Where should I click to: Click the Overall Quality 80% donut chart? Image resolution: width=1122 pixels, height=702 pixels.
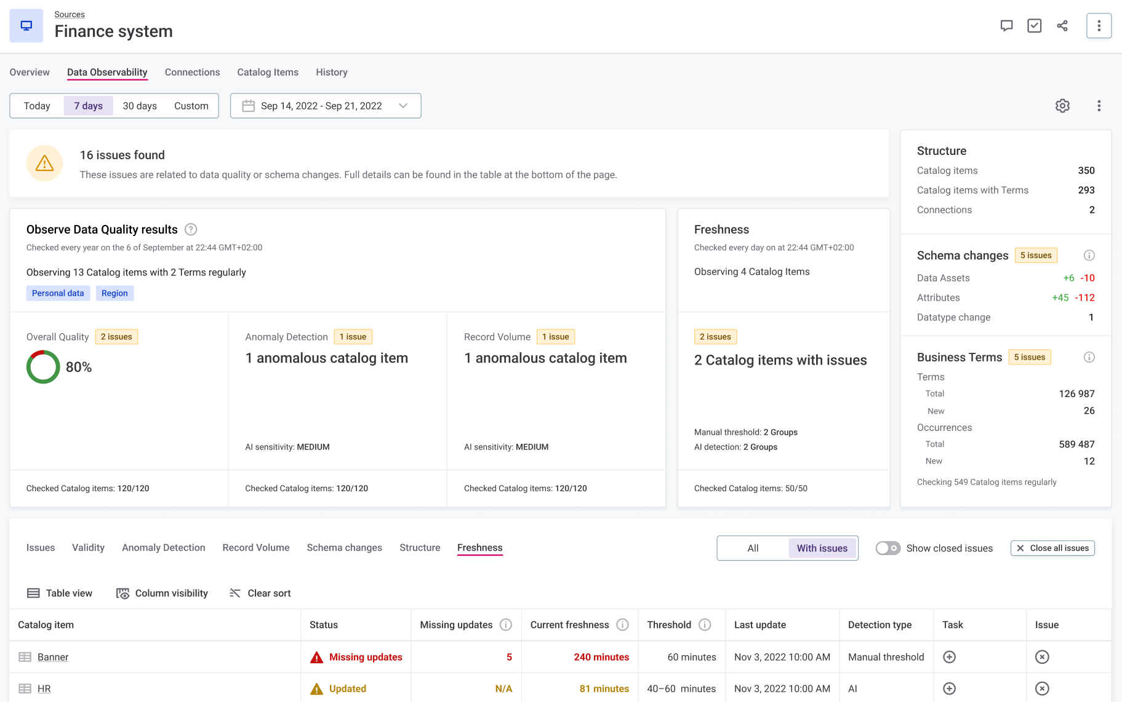pos(43,367)
